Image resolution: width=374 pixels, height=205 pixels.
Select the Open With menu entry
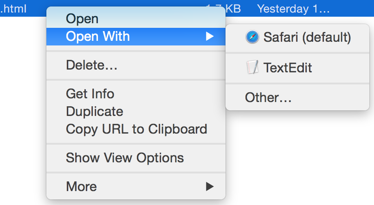pyautogui.click(x=98, y=36)
